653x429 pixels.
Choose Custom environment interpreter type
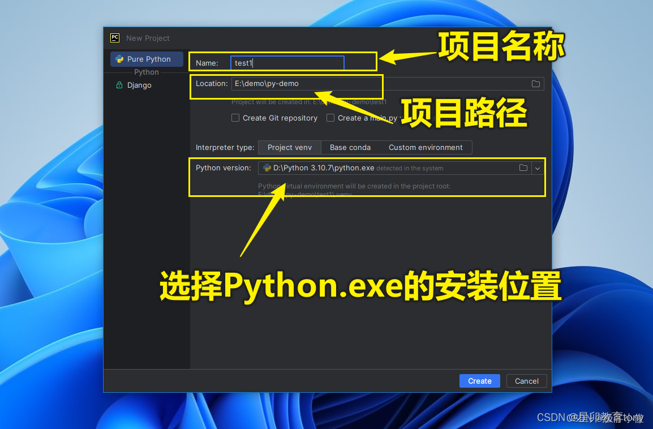pos(426,148)
